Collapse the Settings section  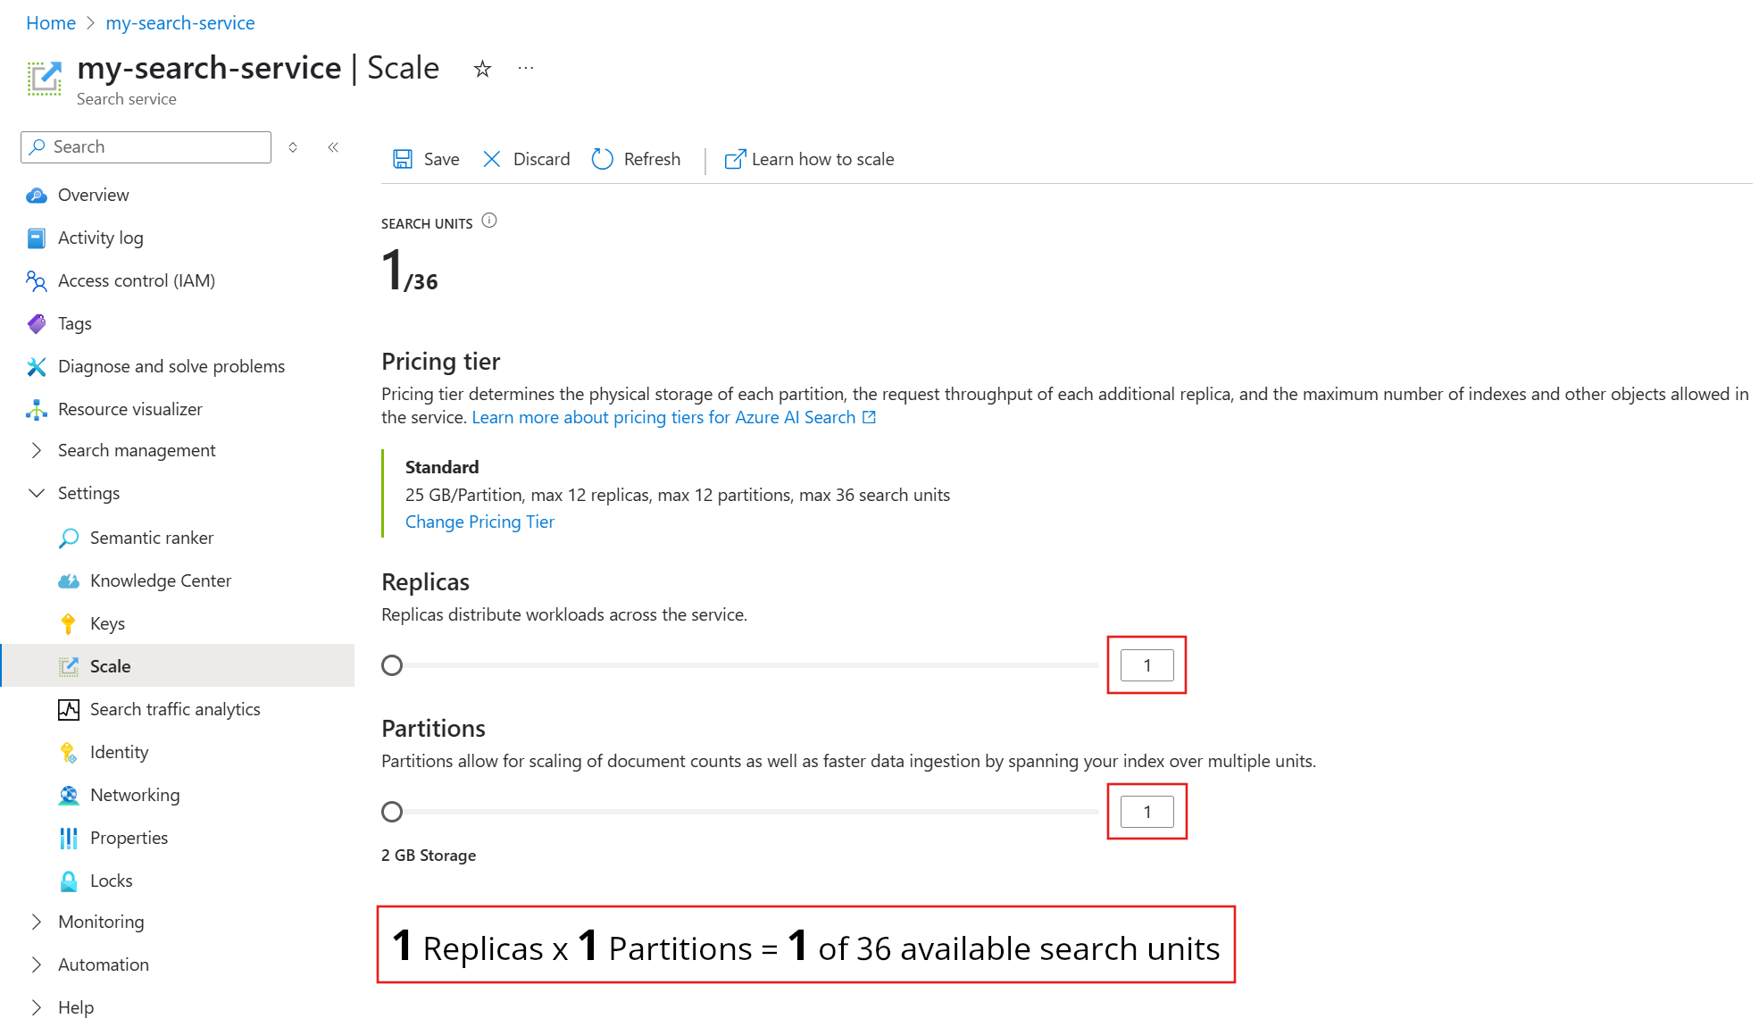[x=37, y=493]
